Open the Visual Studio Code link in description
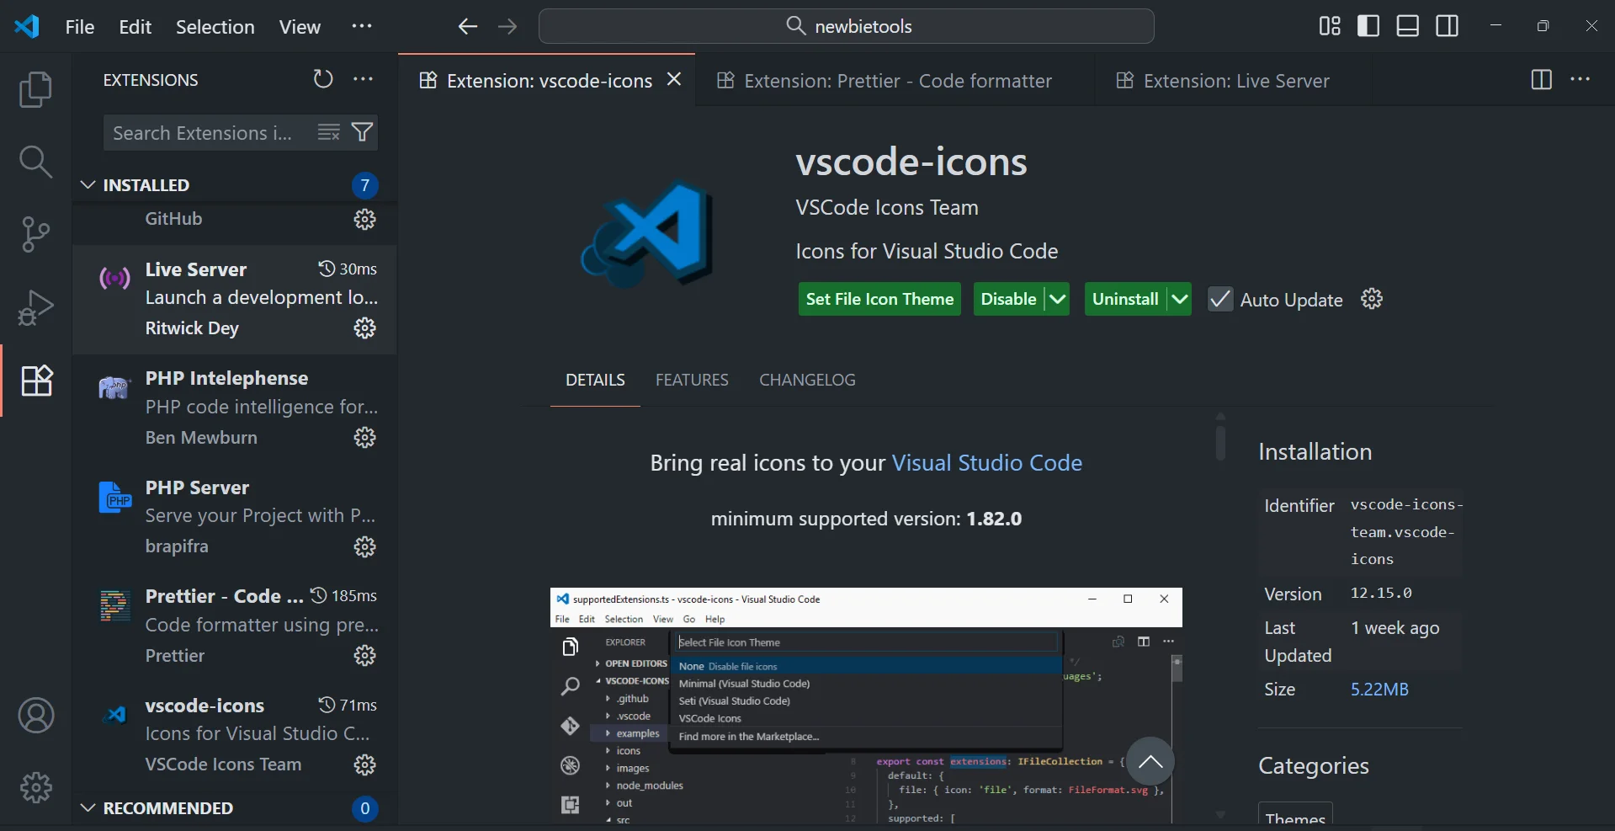This screenshot has height=831, width=1615. coord(986,462)
